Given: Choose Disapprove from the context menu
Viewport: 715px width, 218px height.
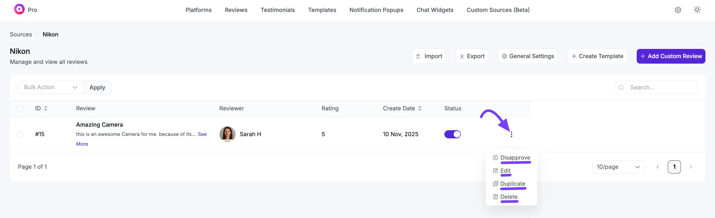Looking at the screenshot, I should coord(511,157).
